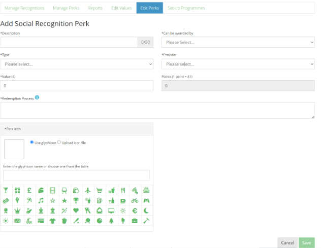Focus the glyphicon name input field

tap(76, 175)
